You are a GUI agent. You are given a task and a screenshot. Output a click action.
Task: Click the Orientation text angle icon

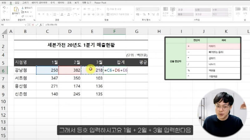pyautogui.click(x=98, y=9)
